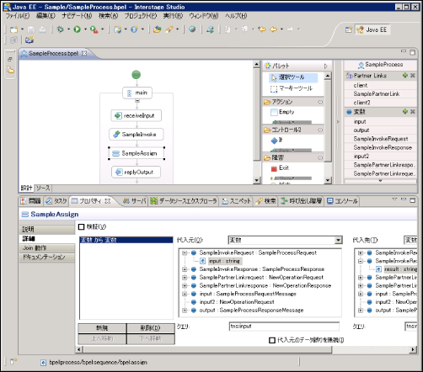423x372 pixels.
Task: Click green add icon in 変数 header
Action: pos(405,111)
